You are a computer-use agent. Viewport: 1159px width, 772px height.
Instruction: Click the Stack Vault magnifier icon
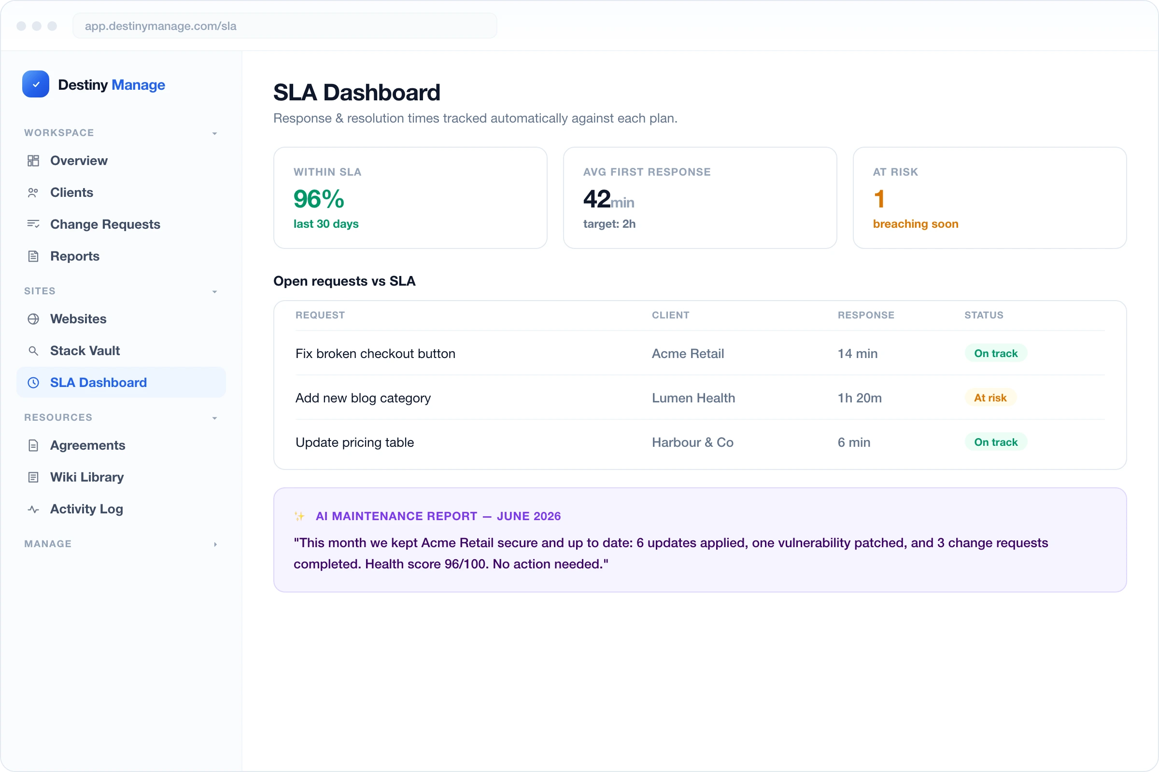tap(33, 351)
